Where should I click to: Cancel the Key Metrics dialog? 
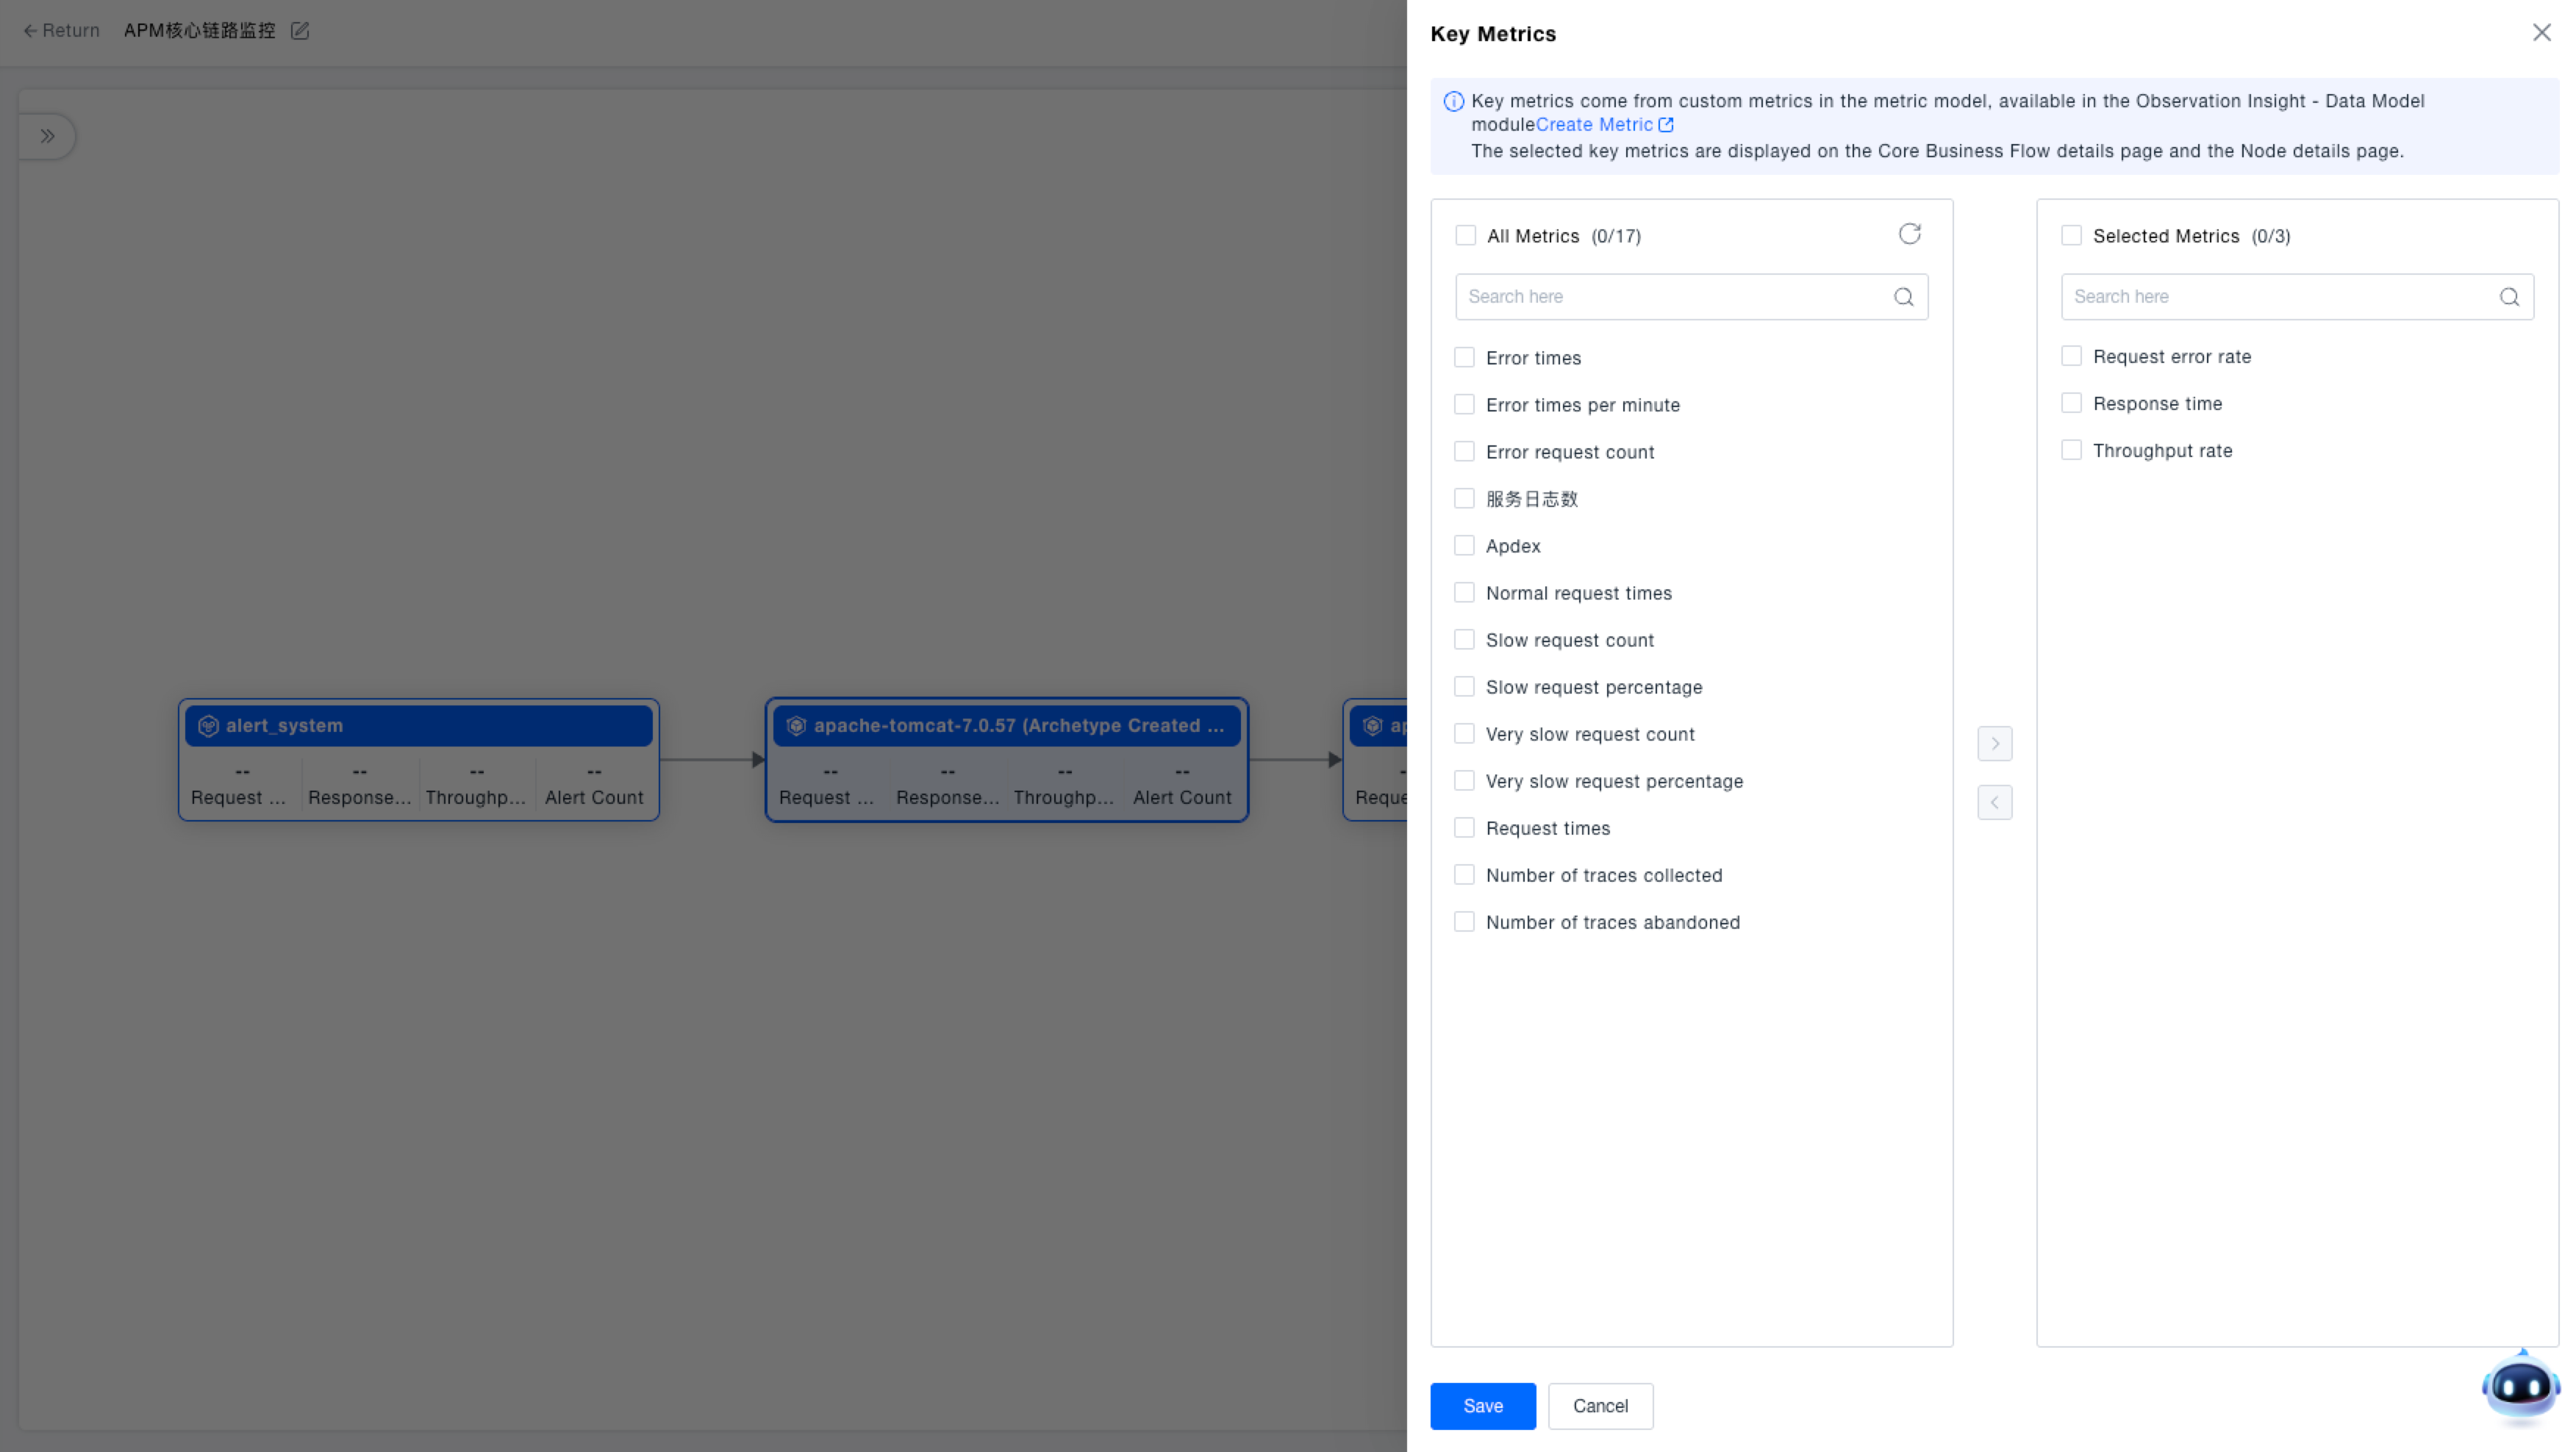(x=1599, y=1406)
